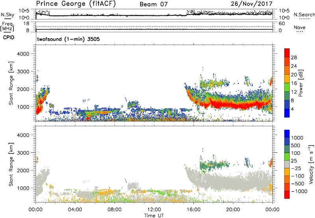
Task: Click the '60' tick on Nave axis
Action: 282,24
